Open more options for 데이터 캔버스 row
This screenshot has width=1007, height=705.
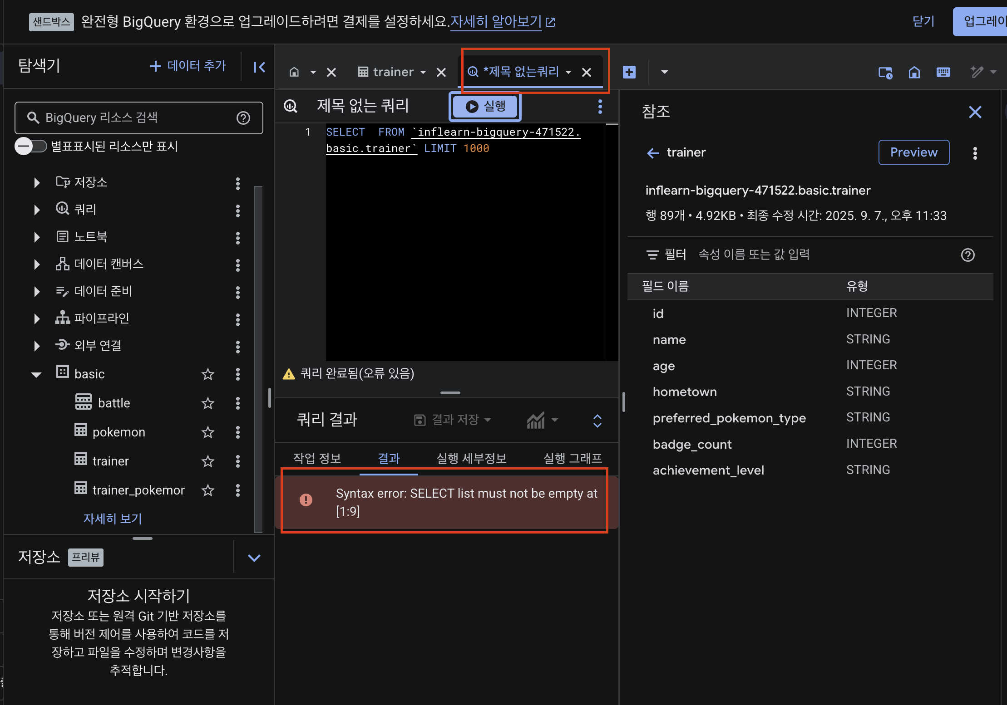pos(238,265)
